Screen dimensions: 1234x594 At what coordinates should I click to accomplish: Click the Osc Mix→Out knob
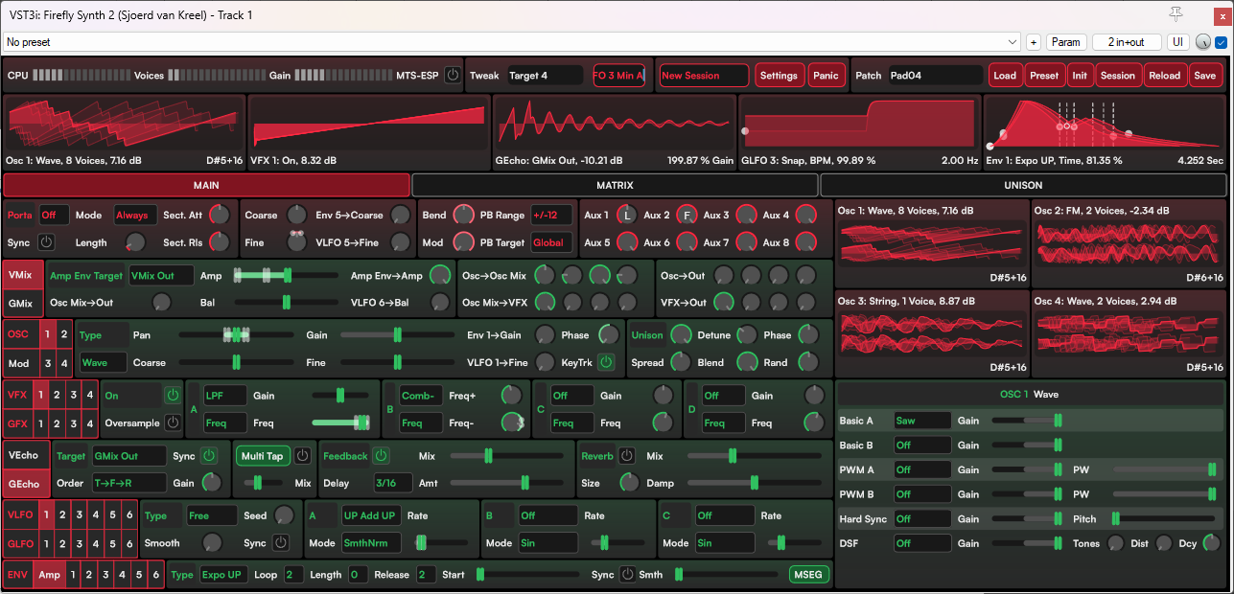tap(161, 303)
